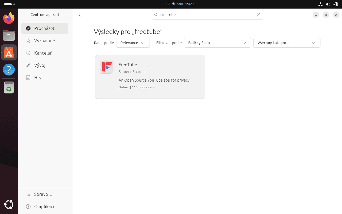
Task: Open the Balíčky Snap filter dropdown
Action: click(x=217, y=43)
